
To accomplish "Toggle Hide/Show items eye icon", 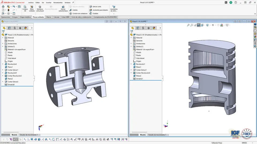I will [x=213, y=25].
